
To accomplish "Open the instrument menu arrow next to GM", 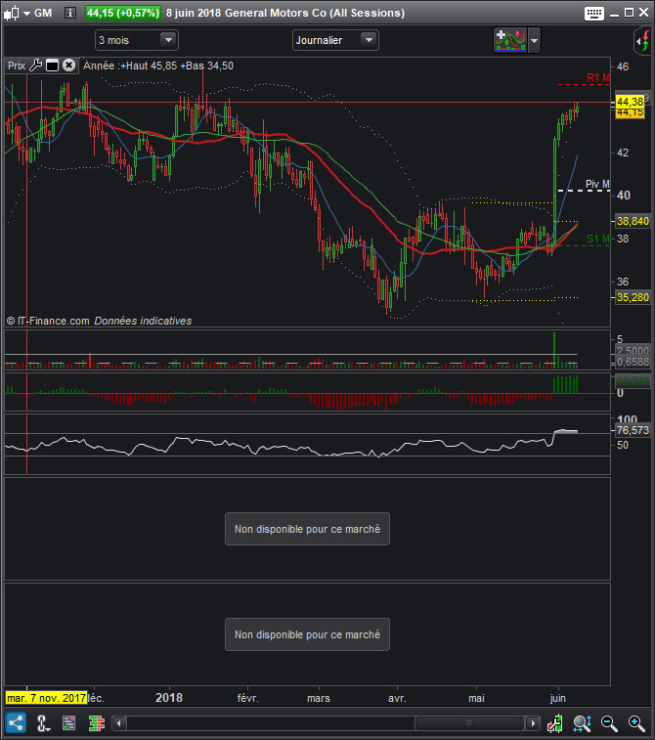I will click(27, 14).
